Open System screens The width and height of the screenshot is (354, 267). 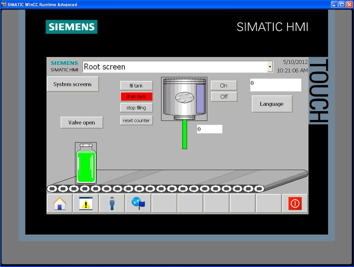73,84
